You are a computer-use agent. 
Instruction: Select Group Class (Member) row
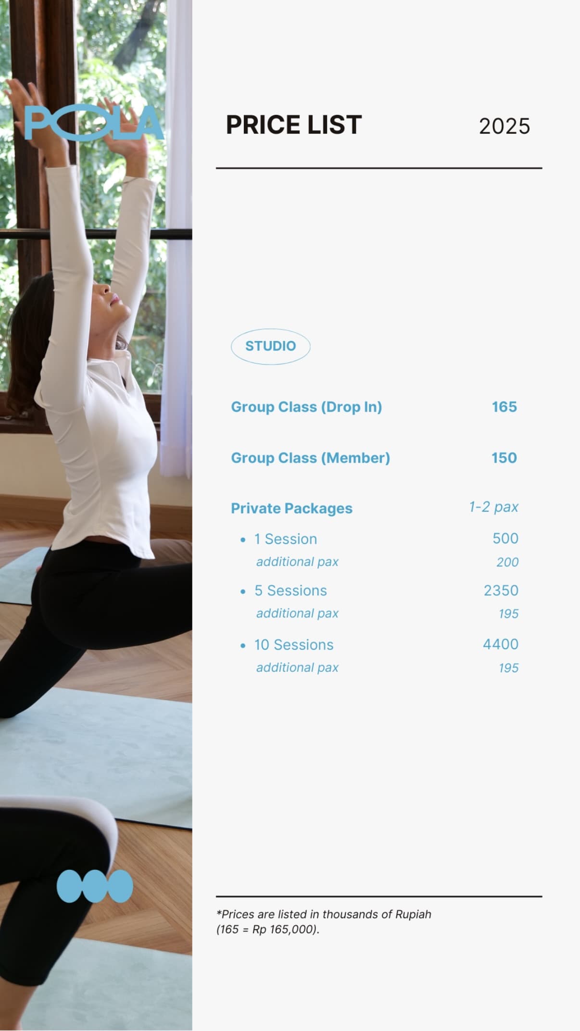pyautogui.click(x=374, y=458)
